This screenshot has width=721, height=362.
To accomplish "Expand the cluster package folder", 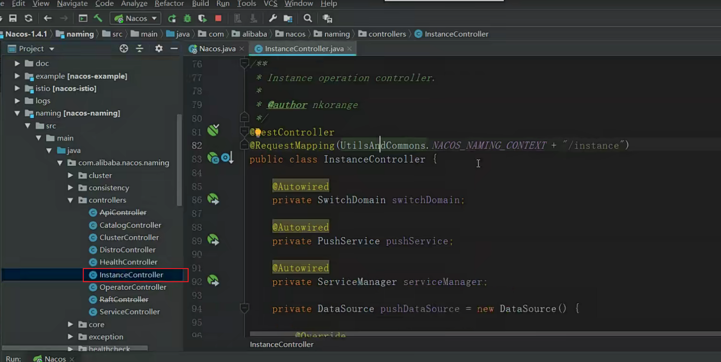I will coord(71,175).
